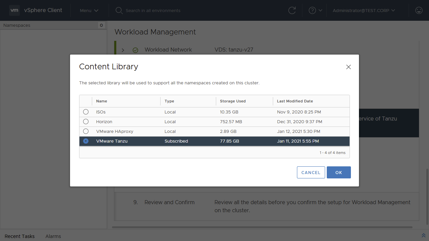Click the Horizon library name
This screenshot has height=241, width=429.
(x=104, y=122)
